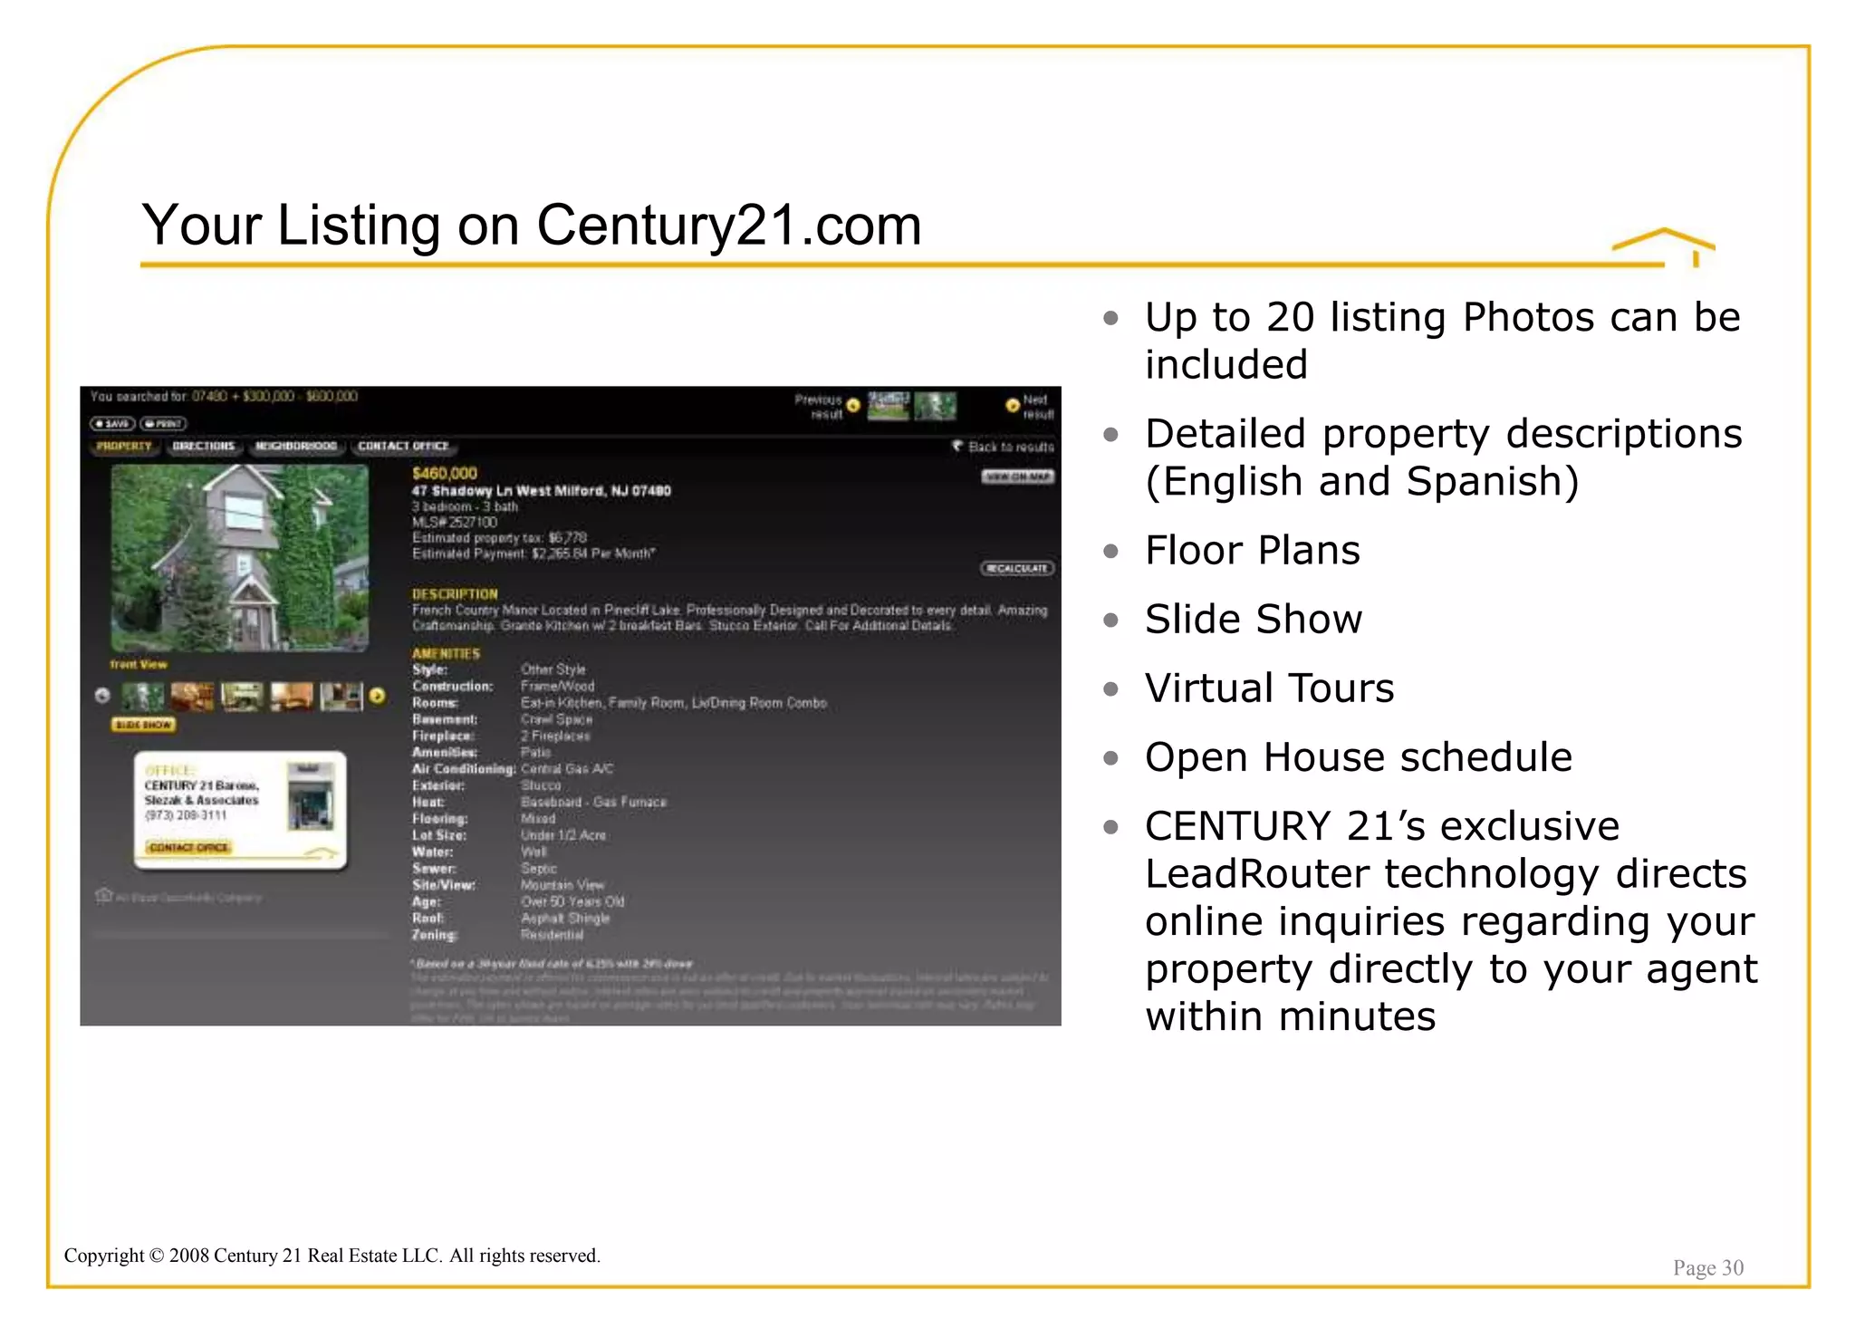Open first result thumbnail in top bar

coord(888,406)
